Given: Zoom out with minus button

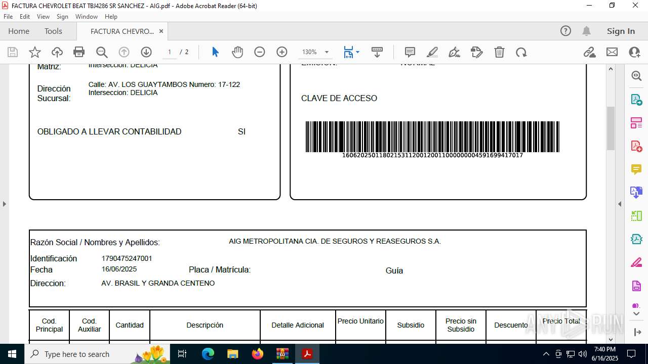Looking at the screenshot, I should click(260, 52).
